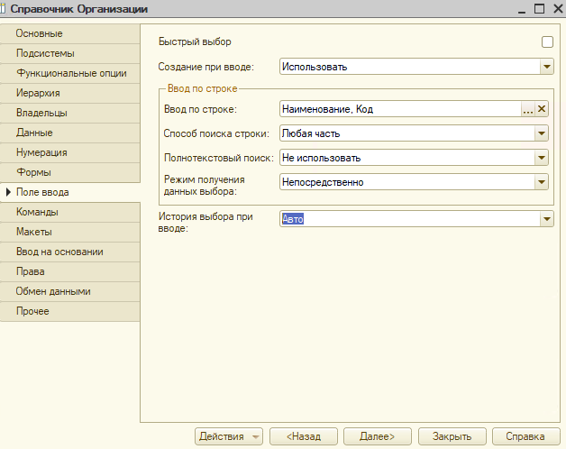Image resolution: width=566 pixels, height=449 pixels.
Task: Toggle the 'Быстрый выбор' checkbox
Action: pos(547,41)
